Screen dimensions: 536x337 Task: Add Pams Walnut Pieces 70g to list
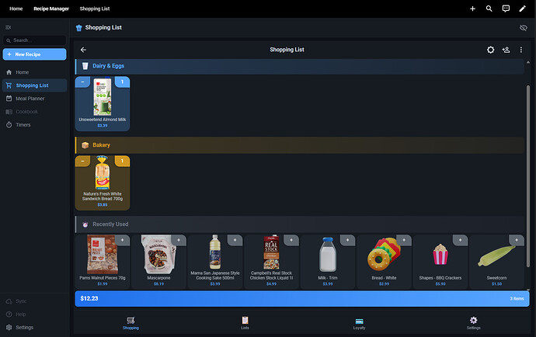123,240
